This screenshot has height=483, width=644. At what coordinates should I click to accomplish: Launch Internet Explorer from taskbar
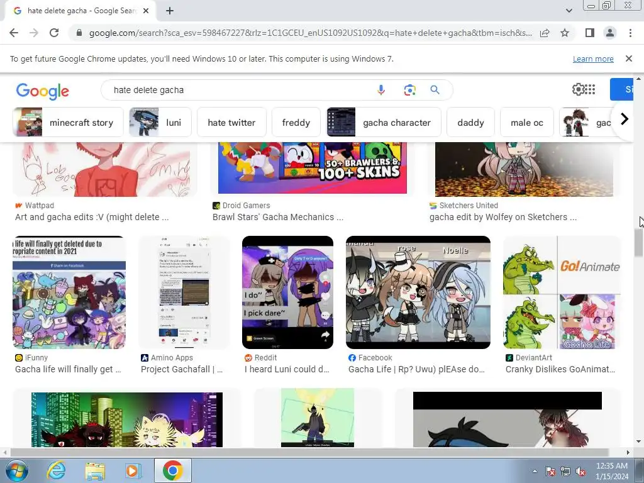pyautogui.click(x=56, y=470)
